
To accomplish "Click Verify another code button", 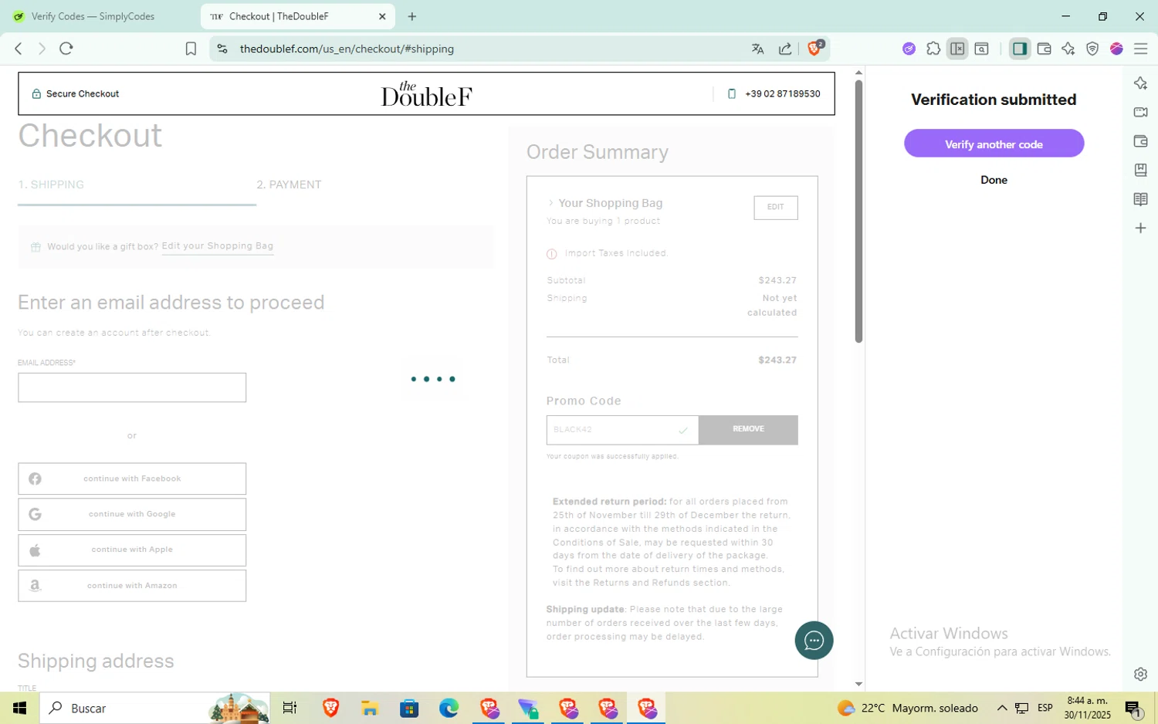I will pos(994,144).
